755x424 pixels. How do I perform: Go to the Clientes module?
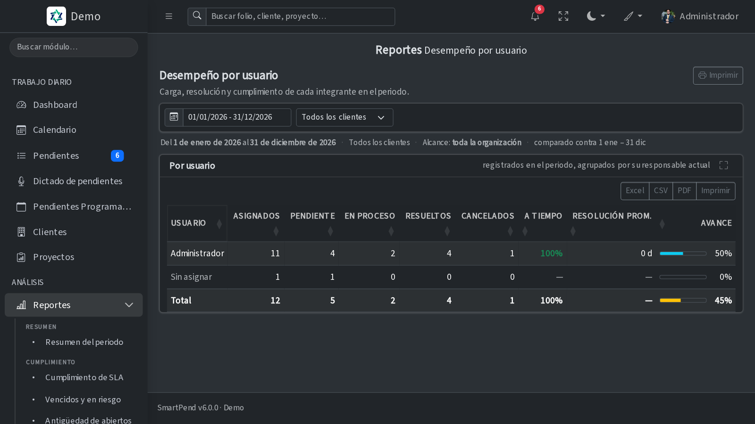(x=74, y=232)
